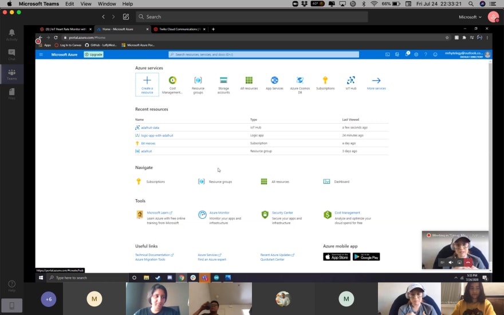Toggle camera in meeting thumbnail
Screen dimensions: 504x315
[442, 262]
